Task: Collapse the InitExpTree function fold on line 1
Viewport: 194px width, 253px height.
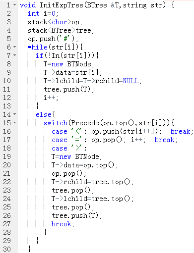Action: pos(15,5)
